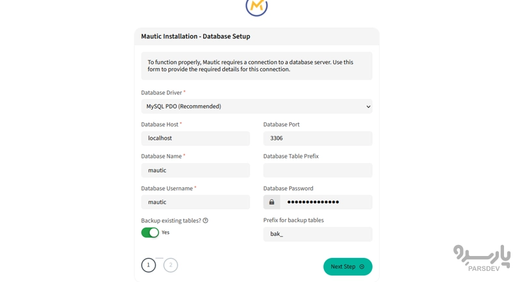
Task: Click the dropdown chevron for MySQL PDO
Action: (x=368, y=107)
